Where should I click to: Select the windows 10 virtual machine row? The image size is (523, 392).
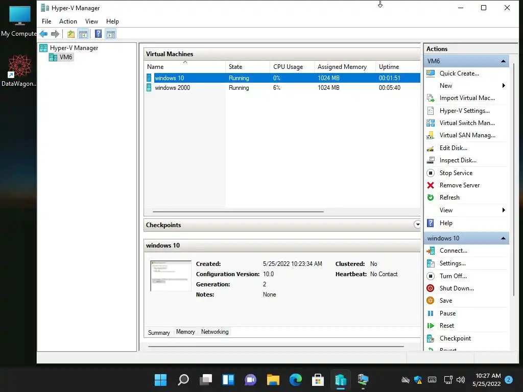(283, 78)
